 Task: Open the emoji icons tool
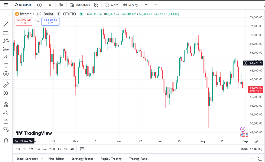(x=6, y=74)
